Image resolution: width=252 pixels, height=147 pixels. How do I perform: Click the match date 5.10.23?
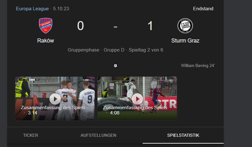[x=61, y=9]
